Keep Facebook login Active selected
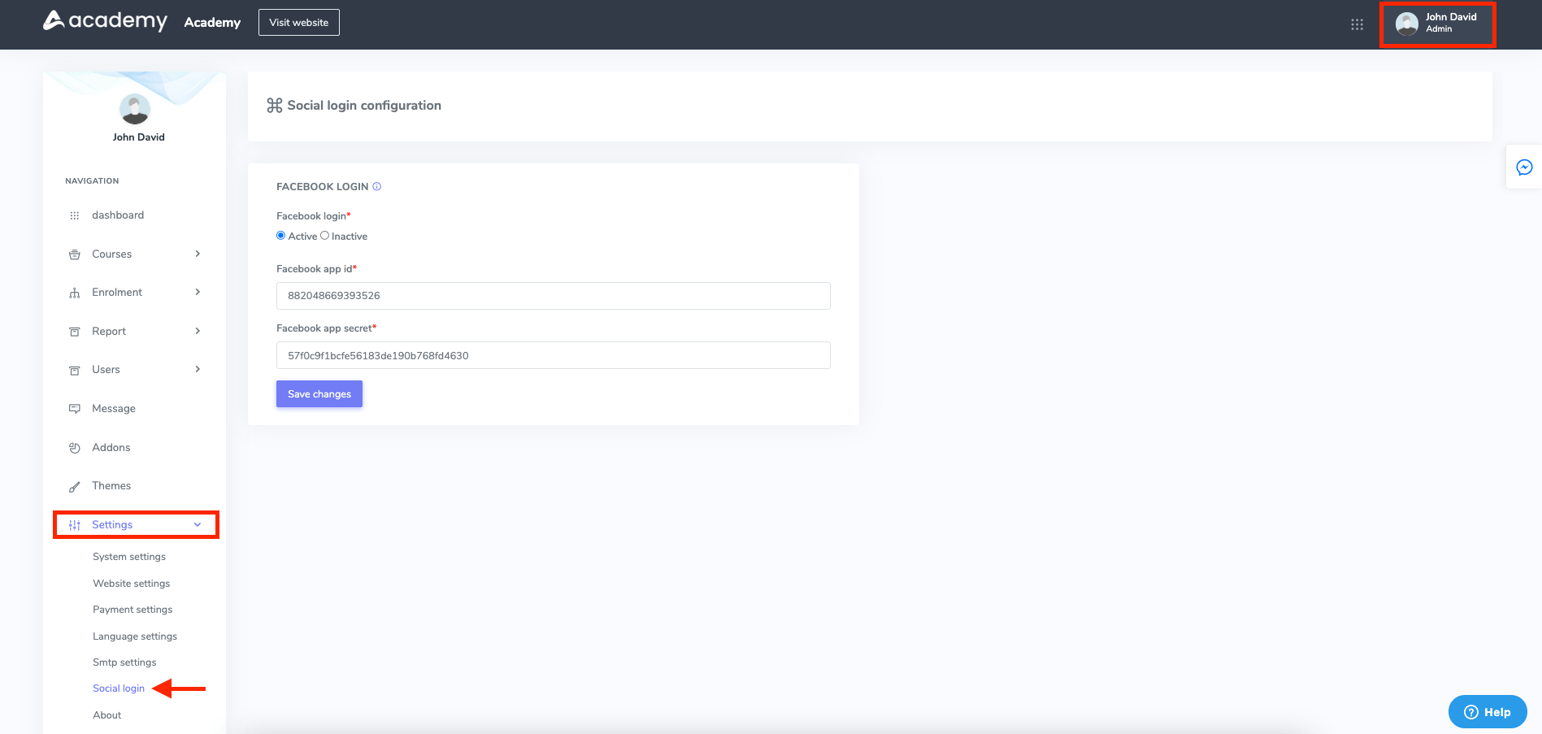The width and height of the screenshot is (1542, 734). pyautogui.click(x=280, y=235)
